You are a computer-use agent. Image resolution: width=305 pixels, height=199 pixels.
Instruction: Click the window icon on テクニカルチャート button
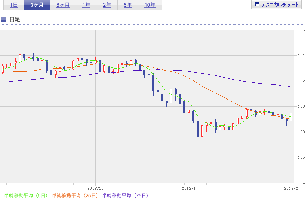click(257, 5)
